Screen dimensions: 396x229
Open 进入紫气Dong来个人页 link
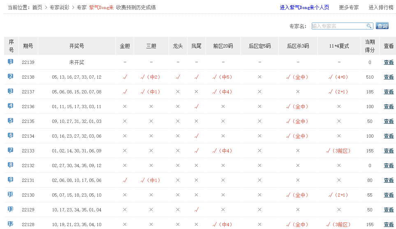(x=304, y=7)
